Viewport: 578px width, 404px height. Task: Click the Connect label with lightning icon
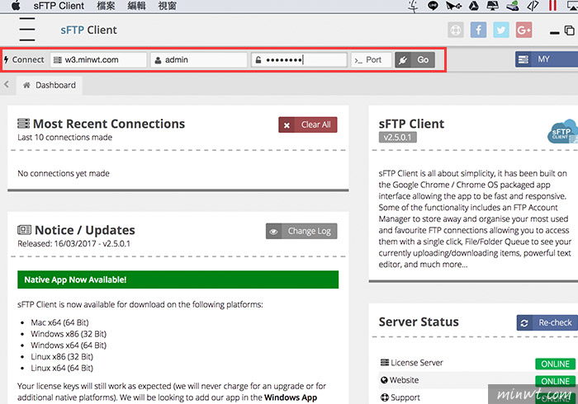[x=24, y=59]
